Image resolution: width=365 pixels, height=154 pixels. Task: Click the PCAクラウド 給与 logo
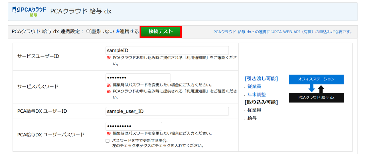tap(29, 11)
